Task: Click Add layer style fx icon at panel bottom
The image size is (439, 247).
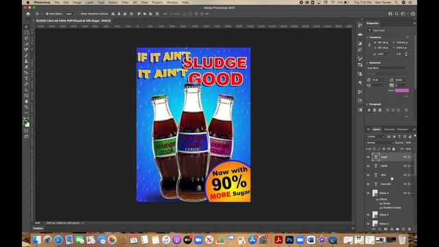Action: click(379, 229)
